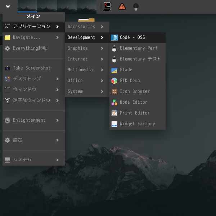Expand the 迷子なウィンドウ submenu arrow
The width and height of the screenshot is (216, 216).
58,100
